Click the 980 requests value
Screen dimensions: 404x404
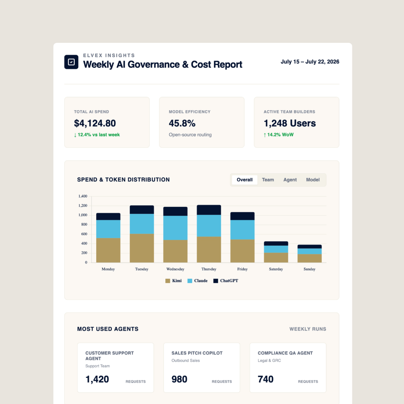point(179,379)
